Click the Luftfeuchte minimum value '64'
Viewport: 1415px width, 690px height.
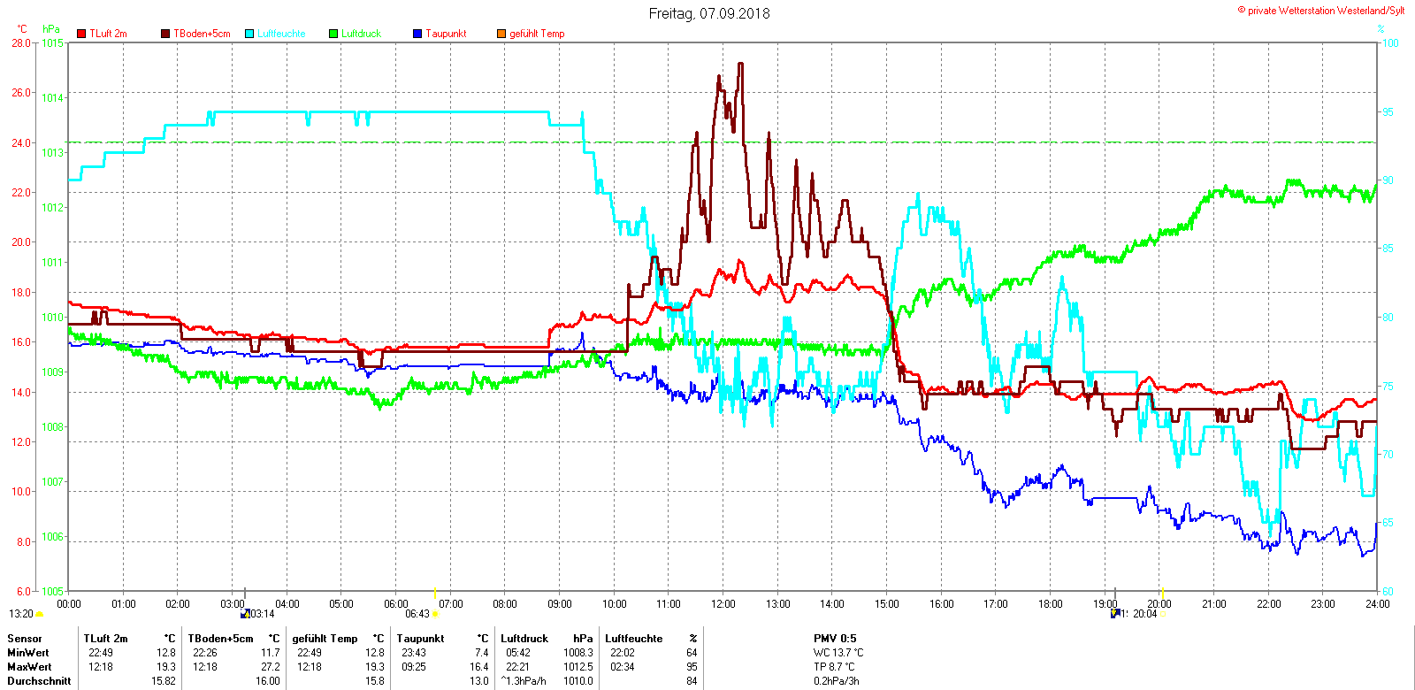tap(692, 653)
